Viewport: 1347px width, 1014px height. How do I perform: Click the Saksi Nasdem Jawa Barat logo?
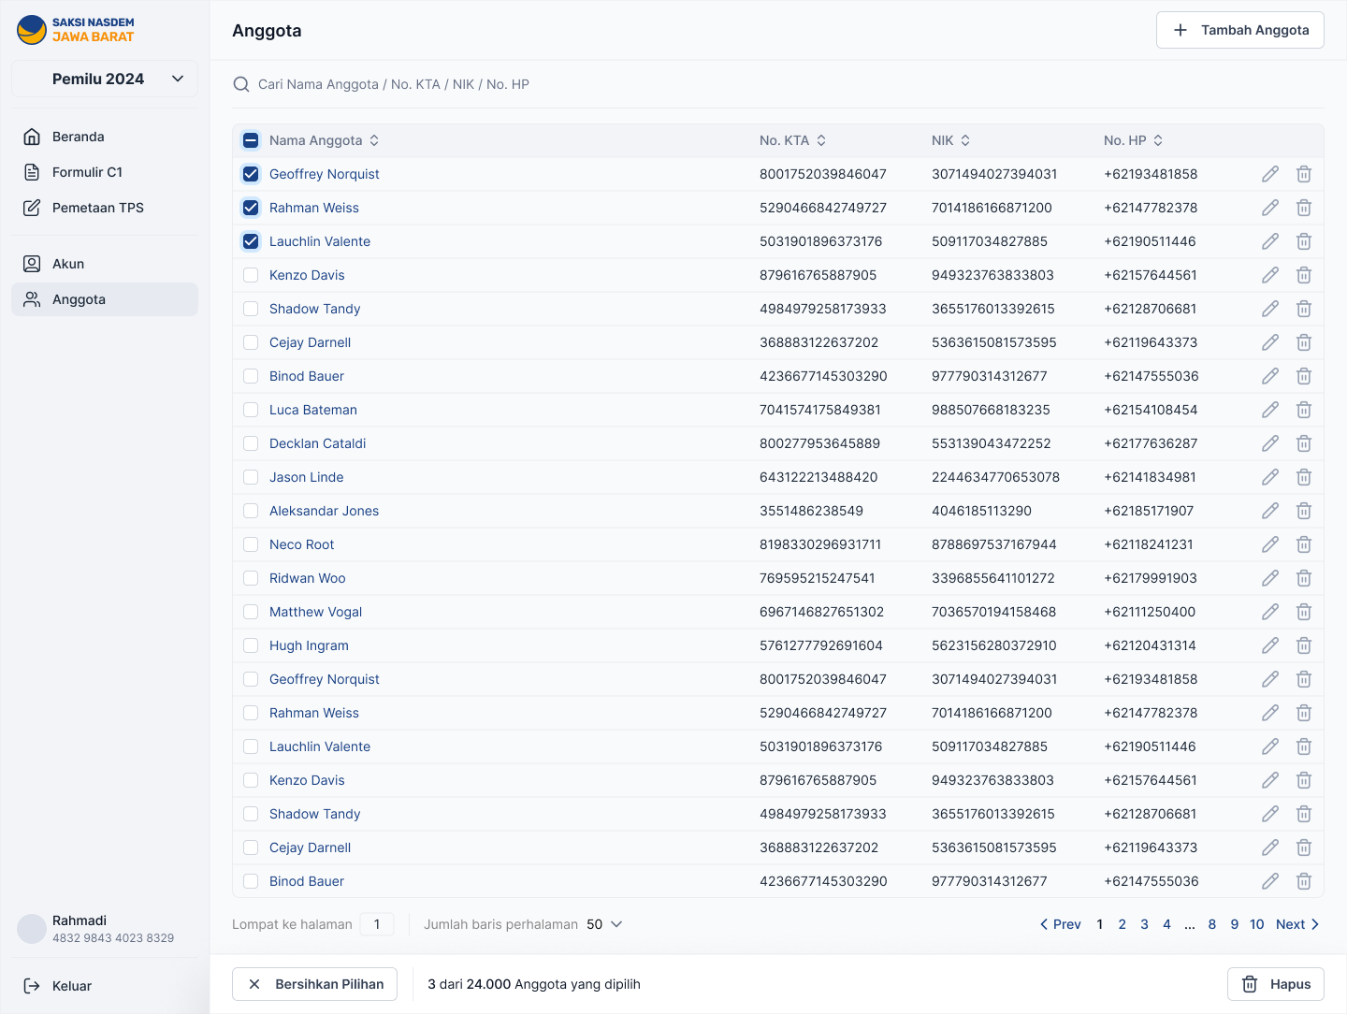coord(76,30)
